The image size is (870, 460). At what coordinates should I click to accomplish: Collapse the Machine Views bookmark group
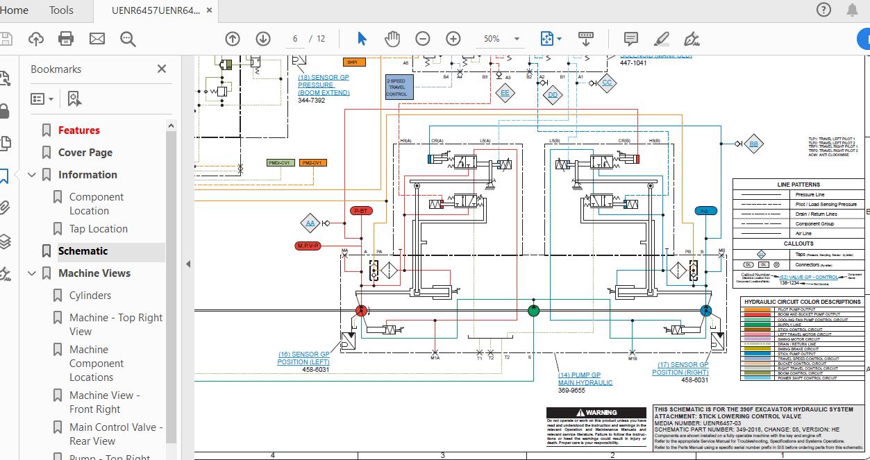31,273
